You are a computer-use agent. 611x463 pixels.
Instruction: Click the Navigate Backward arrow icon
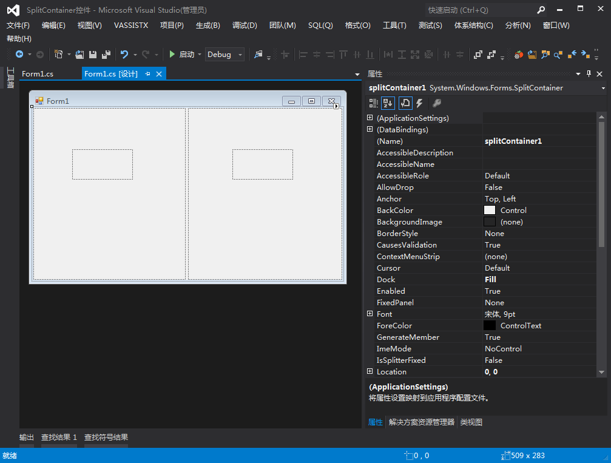coord(18,55)
